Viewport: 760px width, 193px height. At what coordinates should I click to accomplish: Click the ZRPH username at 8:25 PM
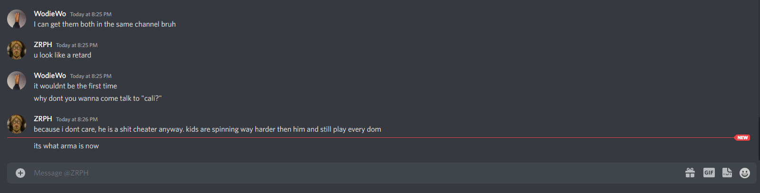43,45
